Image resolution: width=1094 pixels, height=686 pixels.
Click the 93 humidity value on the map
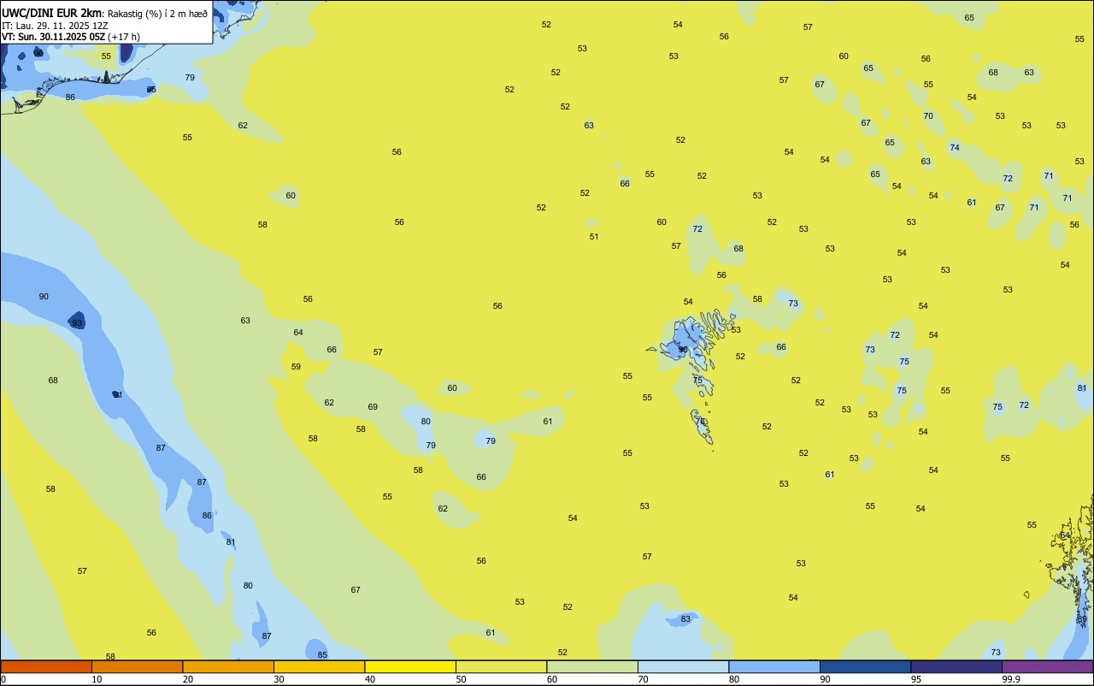click(77, 322)
